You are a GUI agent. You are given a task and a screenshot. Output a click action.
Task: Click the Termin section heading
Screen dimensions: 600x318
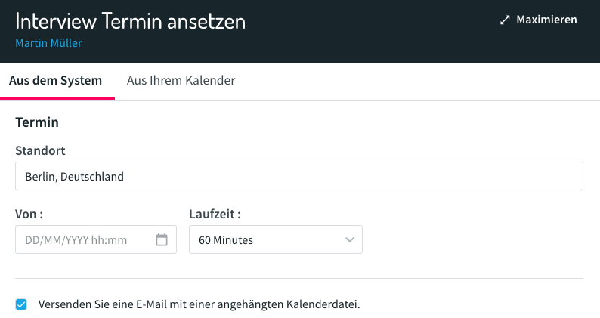[37, 122]
